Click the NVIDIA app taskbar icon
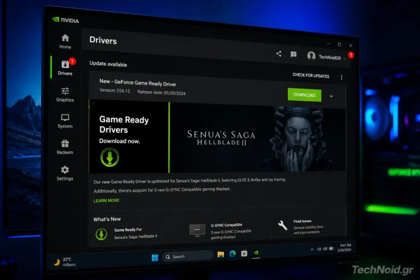 pyautogui.click(x=256, y=253)
